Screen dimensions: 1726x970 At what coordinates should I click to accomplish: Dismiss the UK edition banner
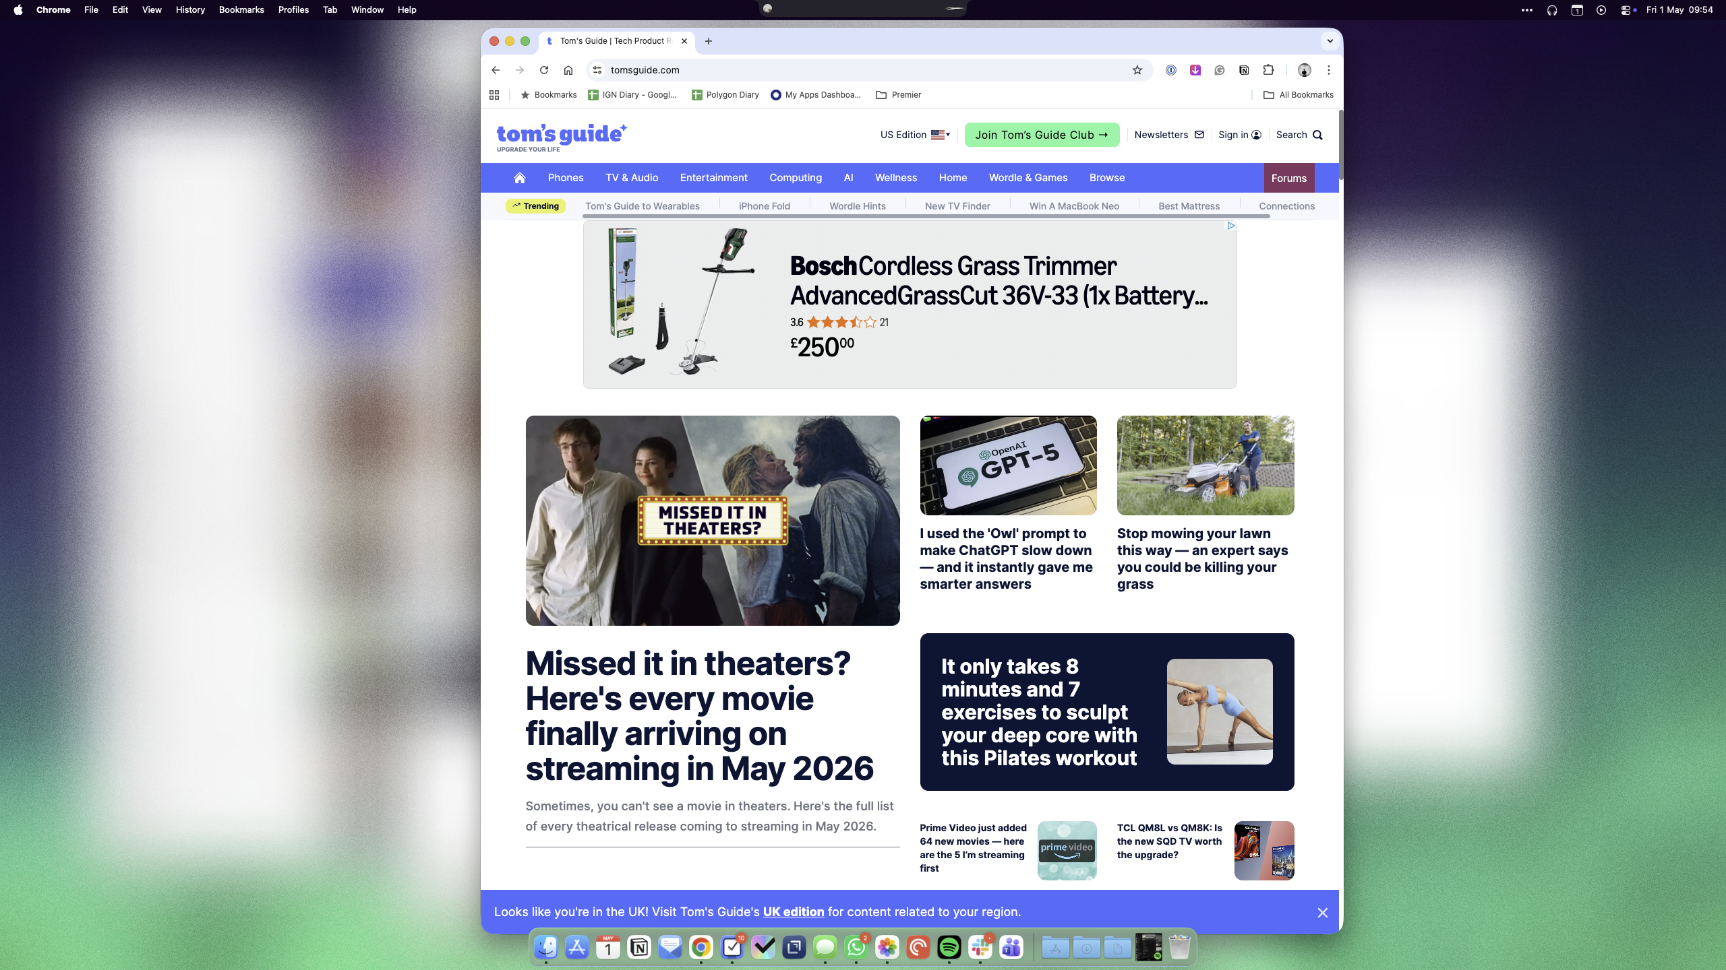point(1322,913)
